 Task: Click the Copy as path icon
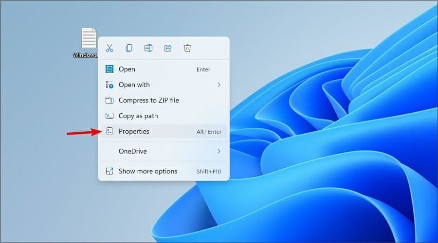click(x=109, y=116)
